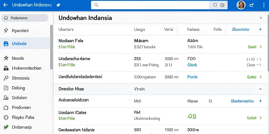Click the edit-note icon beside avatar
Viewport: 269px width, 134px height.
251,5
